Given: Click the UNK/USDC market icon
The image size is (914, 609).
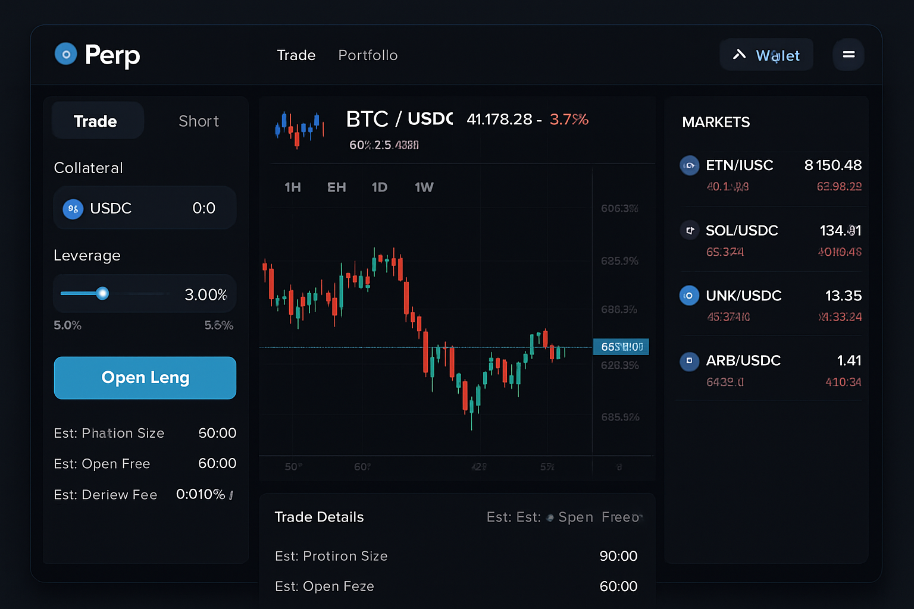Looking at the screenshot, I should (x=689, y=296).
